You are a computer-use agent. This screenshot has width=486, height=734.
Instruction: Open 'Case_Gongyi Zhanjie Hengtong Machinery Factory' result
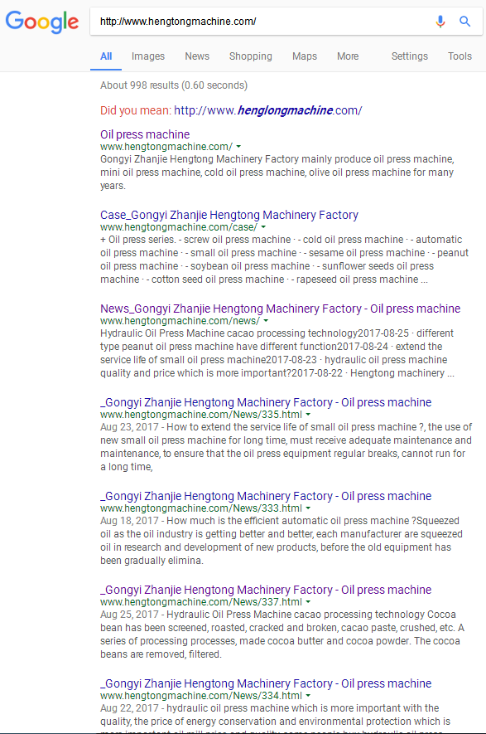click(x=229, y=215)
